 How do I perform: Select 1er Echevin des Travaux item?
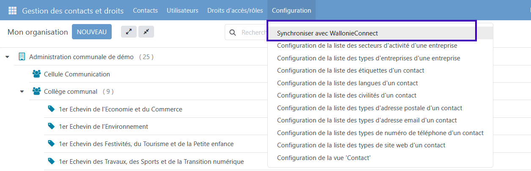click(151, 161)
